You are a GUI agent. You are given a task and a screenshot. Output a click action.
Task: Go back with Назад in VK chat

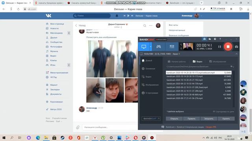point(80,25)
